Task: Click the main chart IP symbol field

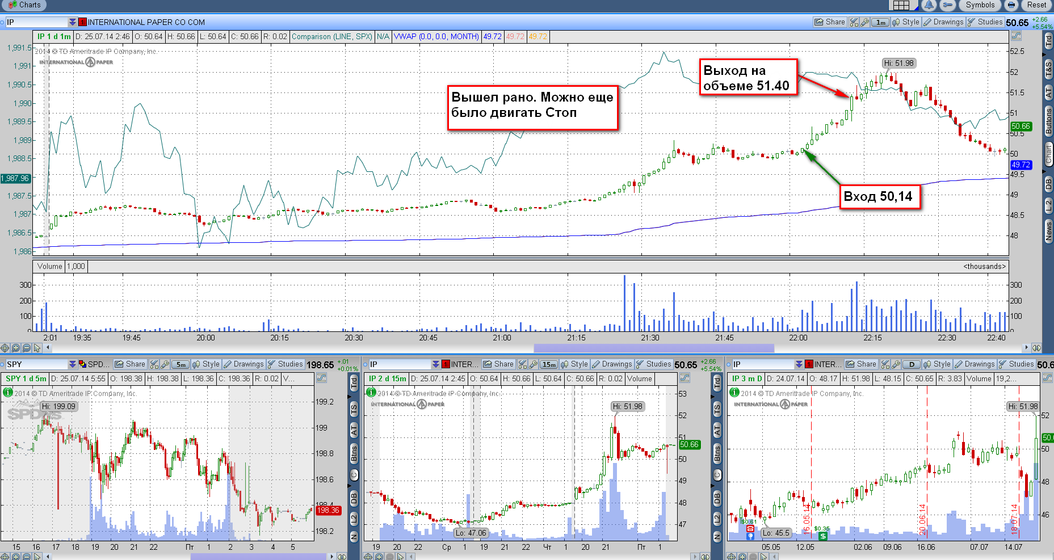Action: 37,22
